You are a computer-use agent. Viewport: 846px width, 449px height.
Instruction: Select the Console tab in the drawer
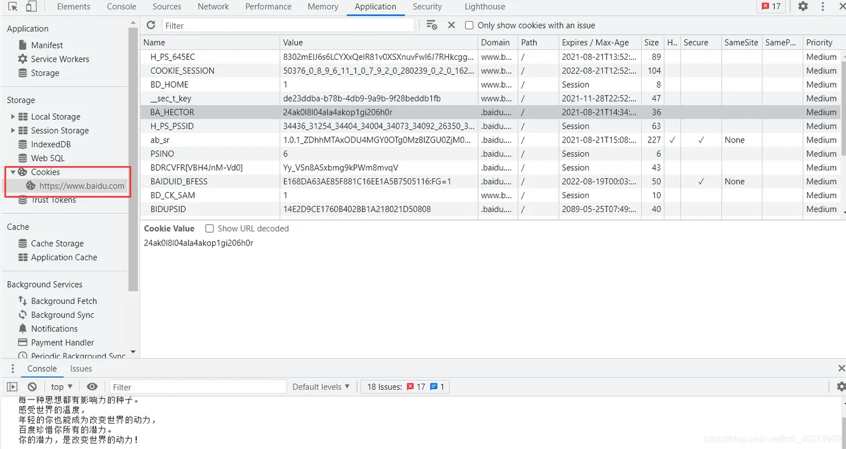click(x=42, y=369)
